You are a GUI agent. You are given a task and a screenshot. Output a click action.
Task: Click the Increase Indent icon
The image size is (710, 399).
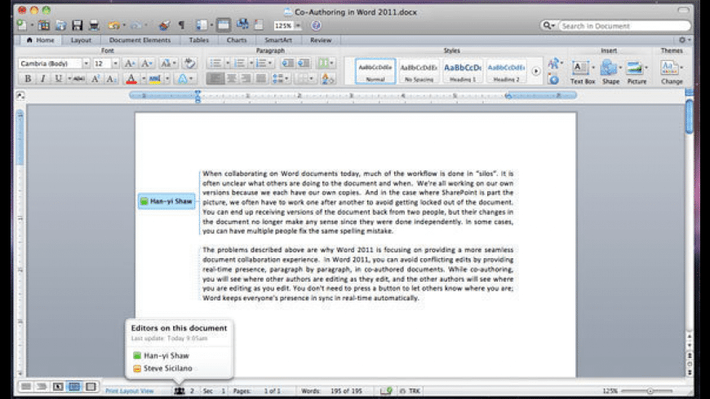(x=304, y=64)
